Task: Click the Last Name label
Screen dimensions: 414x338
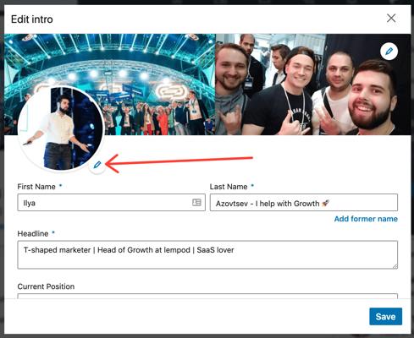Action: click(x=229, y=187)
